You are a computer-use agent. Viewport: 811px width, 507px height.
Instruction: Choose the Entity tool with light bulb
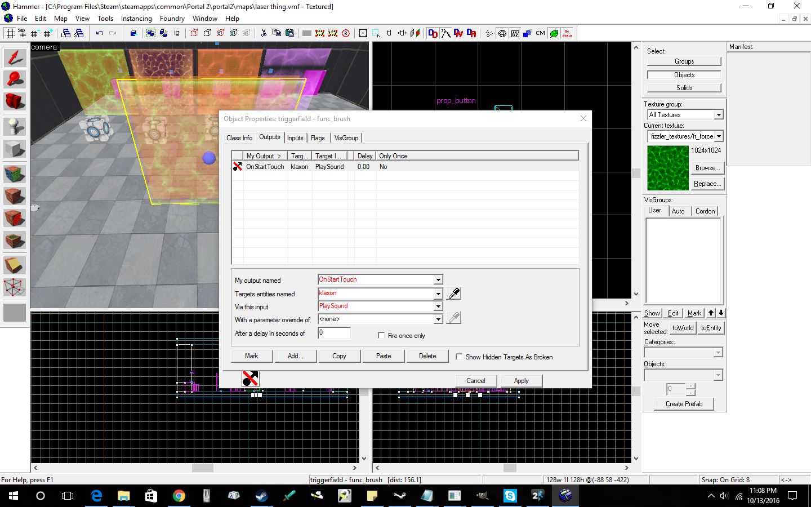pos(15,126)
